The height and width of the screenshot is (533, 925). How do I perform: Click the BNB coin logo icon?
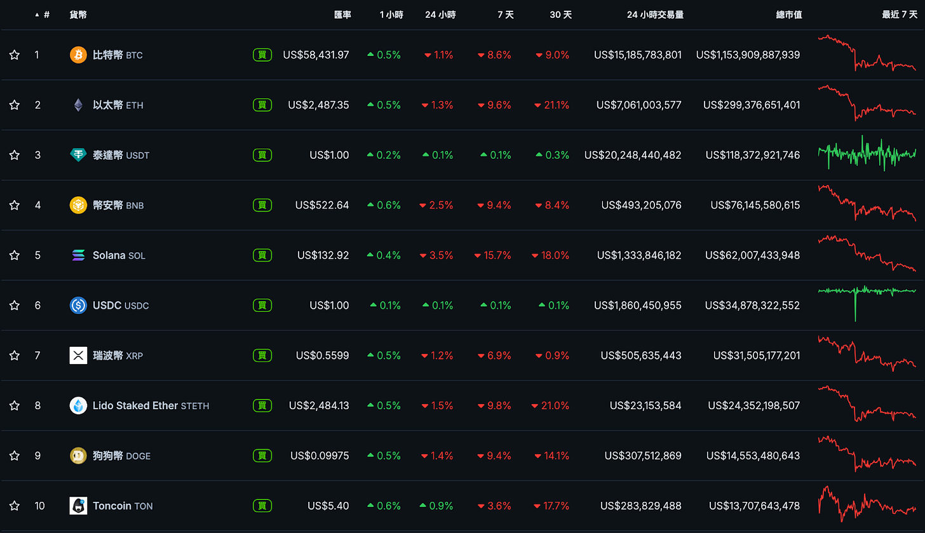point(78,205)
